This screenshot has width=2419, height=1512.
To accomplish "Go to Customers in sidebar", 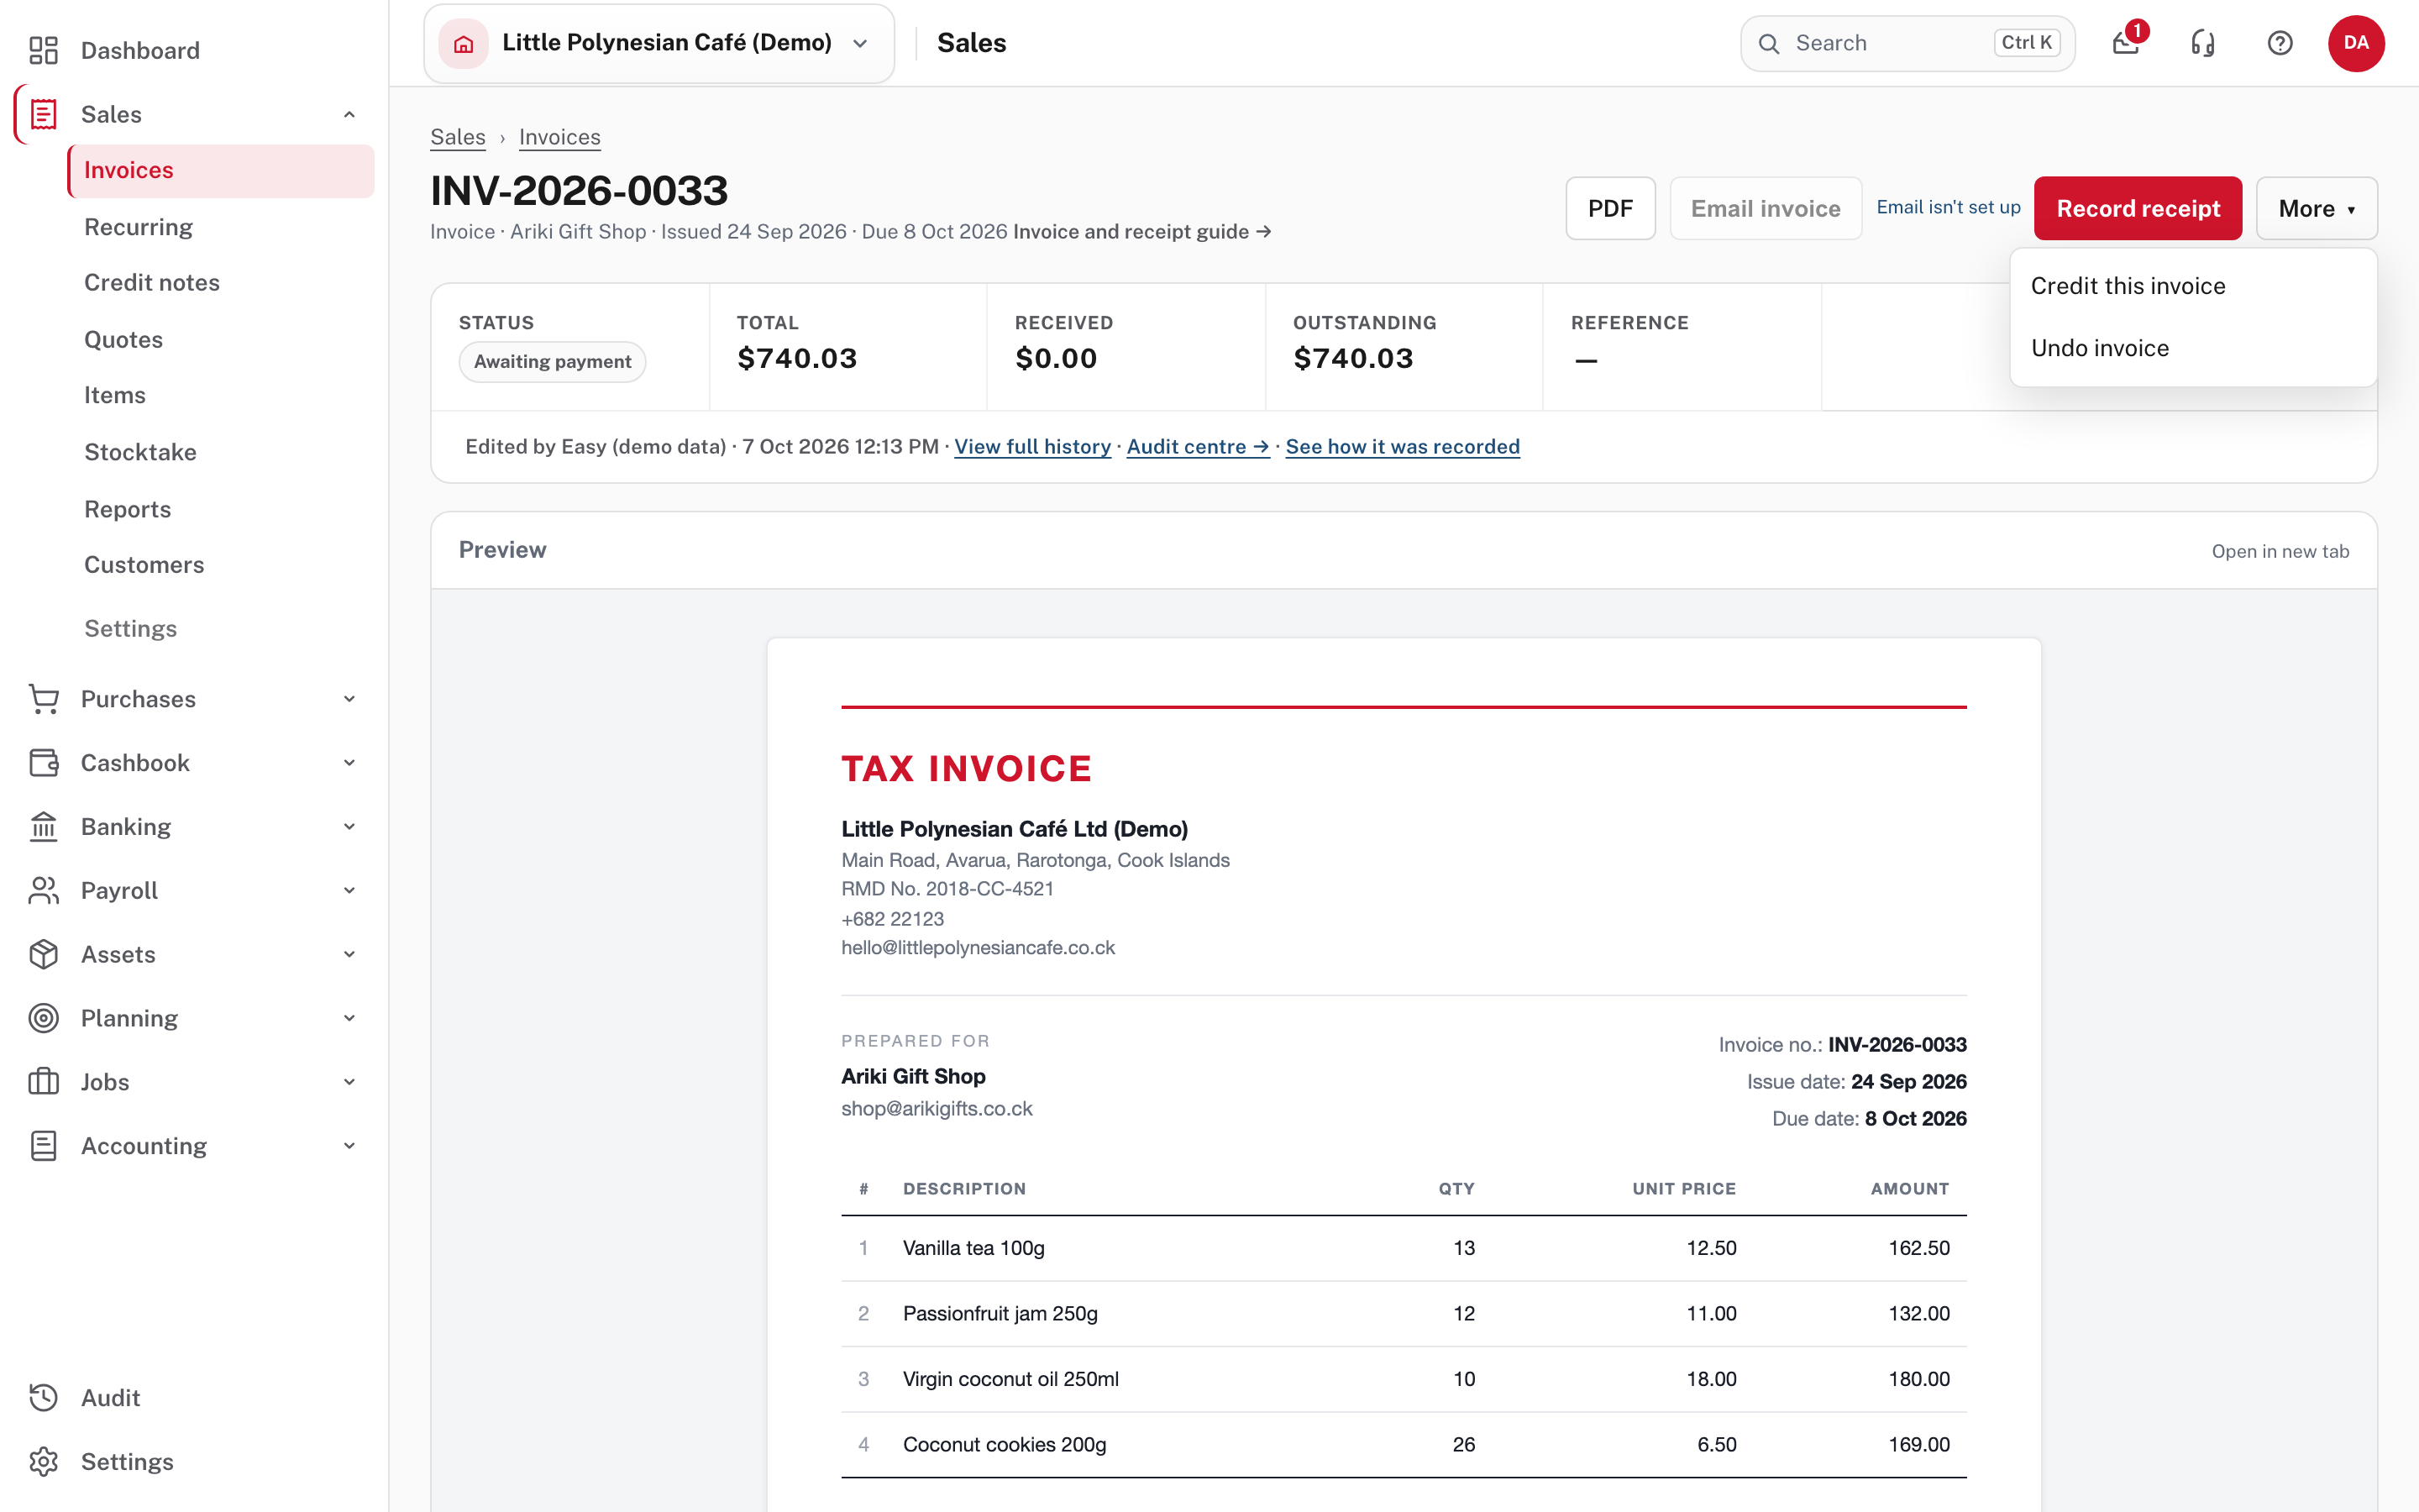I will (x=144, y=565).
